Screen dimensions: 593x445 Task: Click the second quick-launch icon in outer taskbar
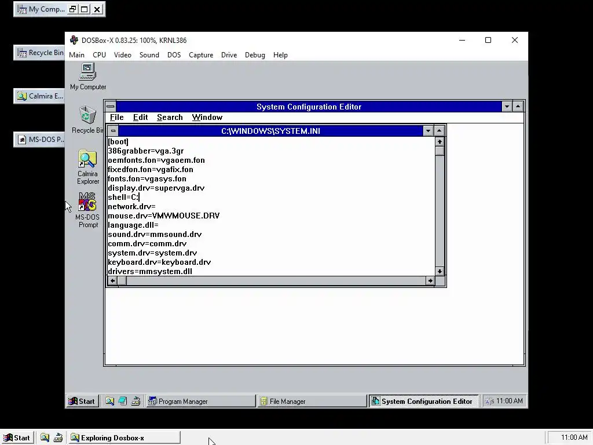58,438
